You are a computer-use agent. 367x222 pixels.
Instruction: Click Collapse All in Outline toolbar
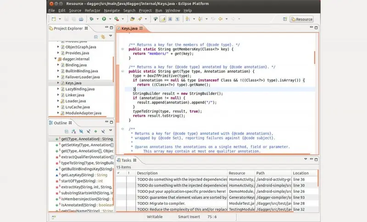click(x=67, y=131)
